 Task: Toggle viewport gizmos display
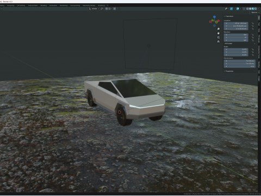point(231,9)
